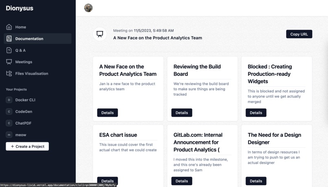The image size is (328, 187).
Task: Click the Dionysus logo text
Action: click(x=20, y=8)
